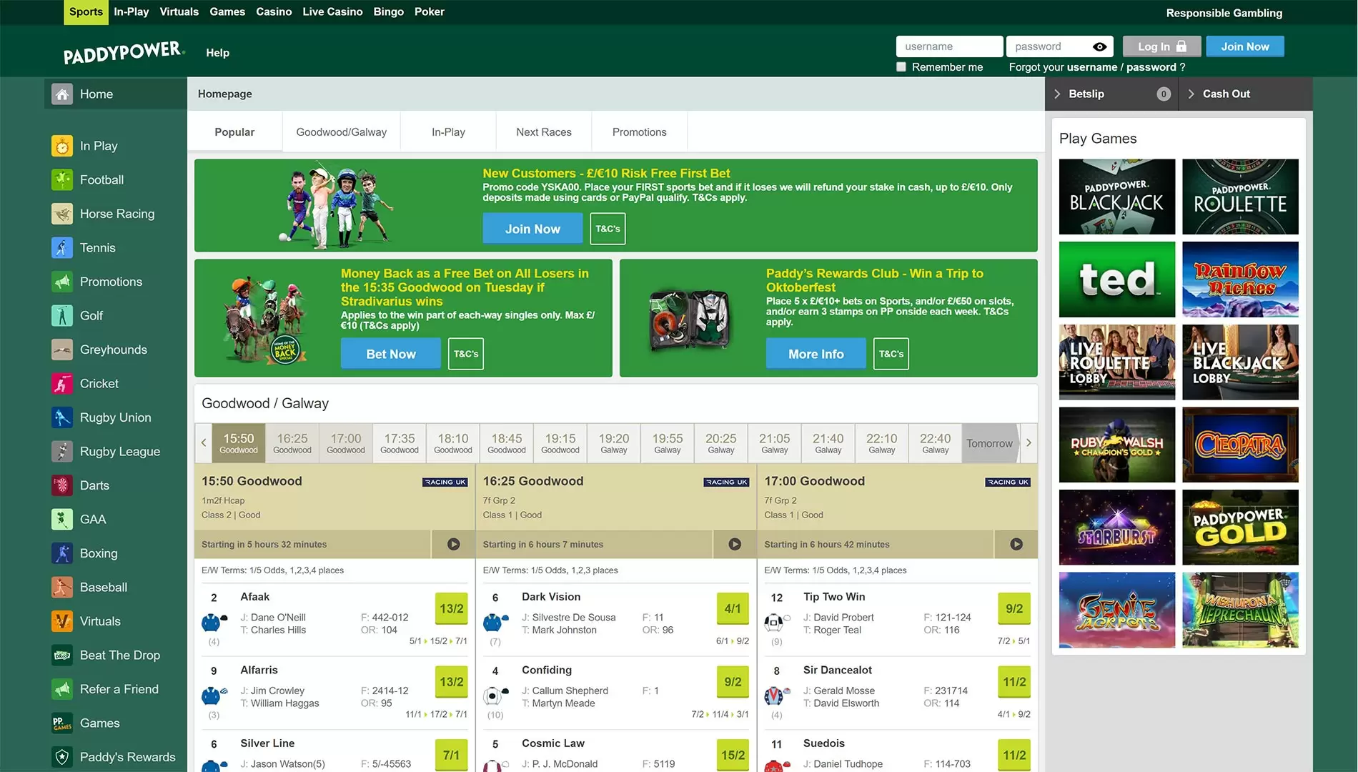1358x772 pixels.
Task: Click More Info on Rewards Club promo
Action: pos(816,355)
